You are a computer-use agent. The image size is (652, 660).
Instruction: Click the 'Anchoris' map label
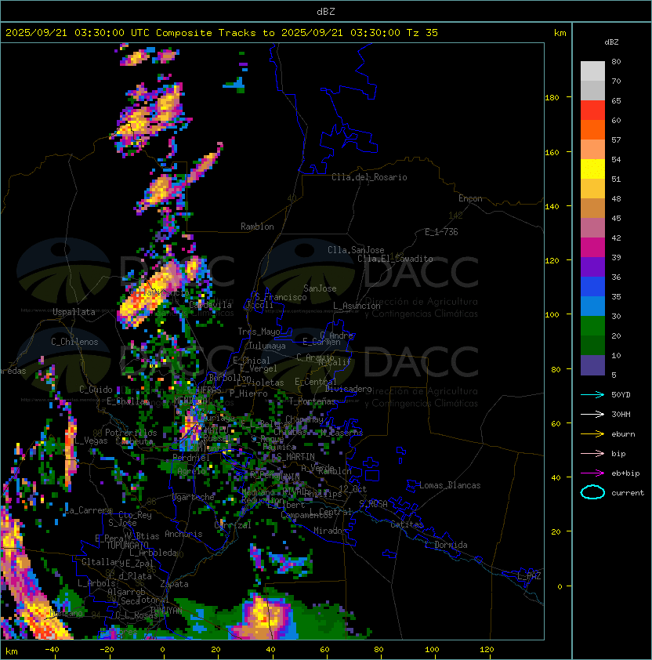[x=183, y=534]
